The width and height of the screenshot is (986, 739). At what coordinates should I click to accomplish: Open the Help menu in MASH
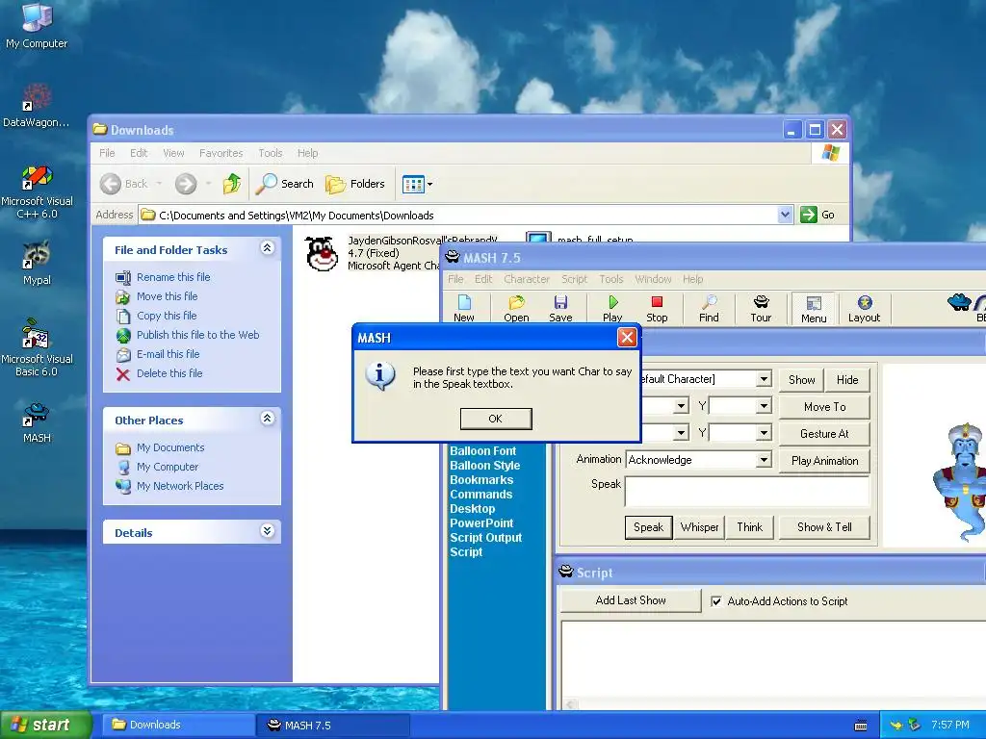pyautogui.click(x=692, y=279)
